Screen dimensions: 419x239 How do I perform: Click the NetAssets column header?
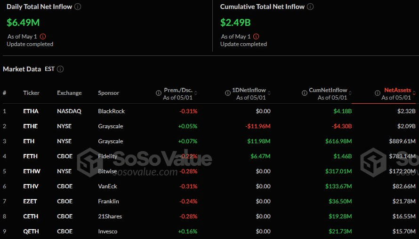[x=397, y=90]
